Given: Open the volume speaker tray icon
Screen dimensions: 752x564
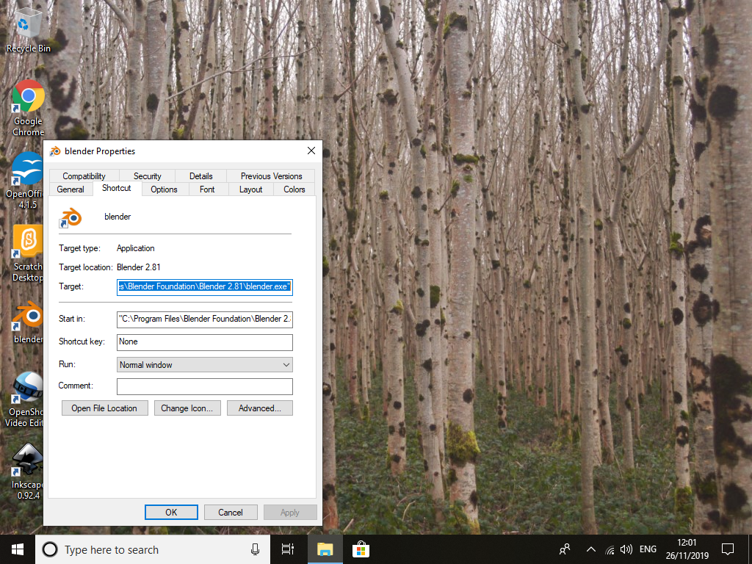Looking at the screenshot, I should coord(626,549).
